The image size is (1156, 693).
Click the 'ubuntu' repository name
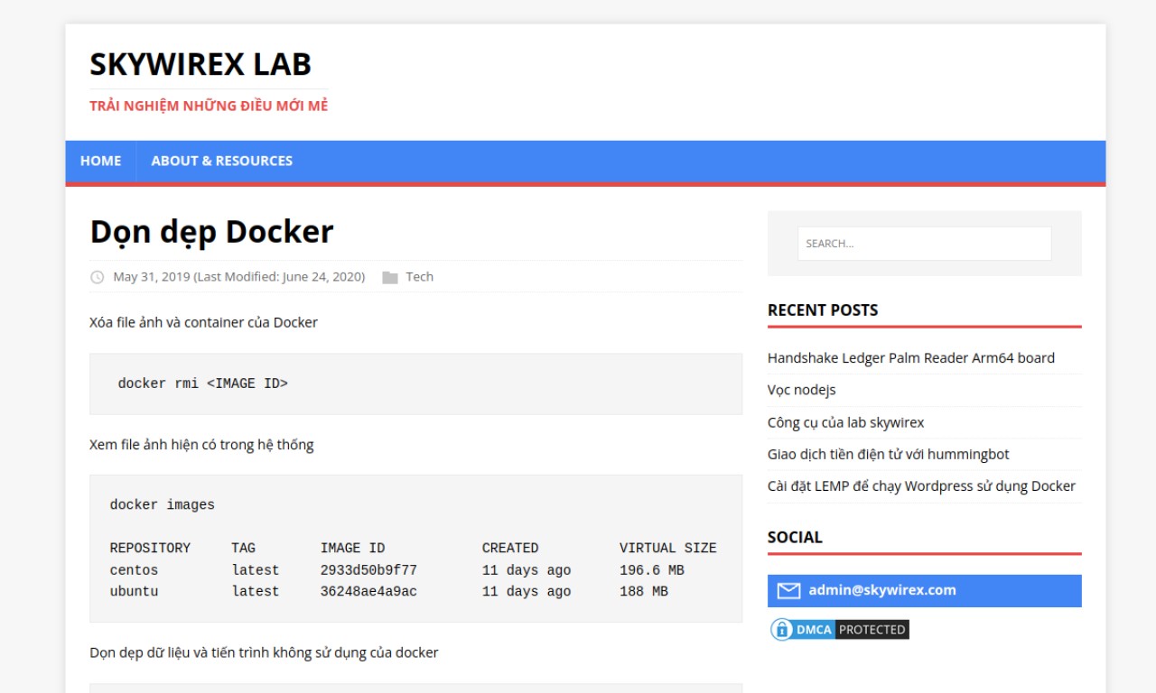pos(134,592)
